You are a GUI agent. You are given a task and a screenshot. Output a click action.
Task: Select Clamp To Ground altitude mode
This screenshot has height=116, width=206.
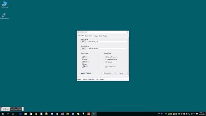point(106,57)
